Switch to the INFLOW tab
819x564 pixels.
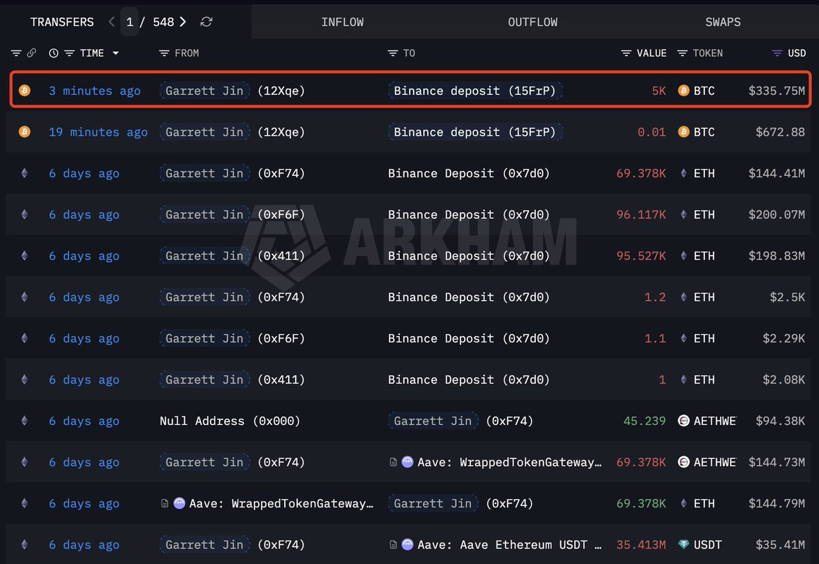tap(342, 22)
